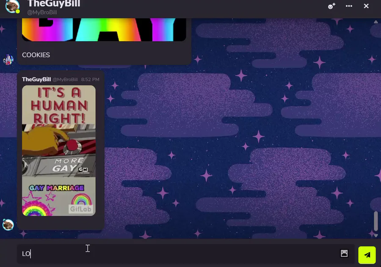The height and width of the screenshot is (267, 381).
Task: Click the @MyBroBill handle in message header
Action: tap(65, 80)
